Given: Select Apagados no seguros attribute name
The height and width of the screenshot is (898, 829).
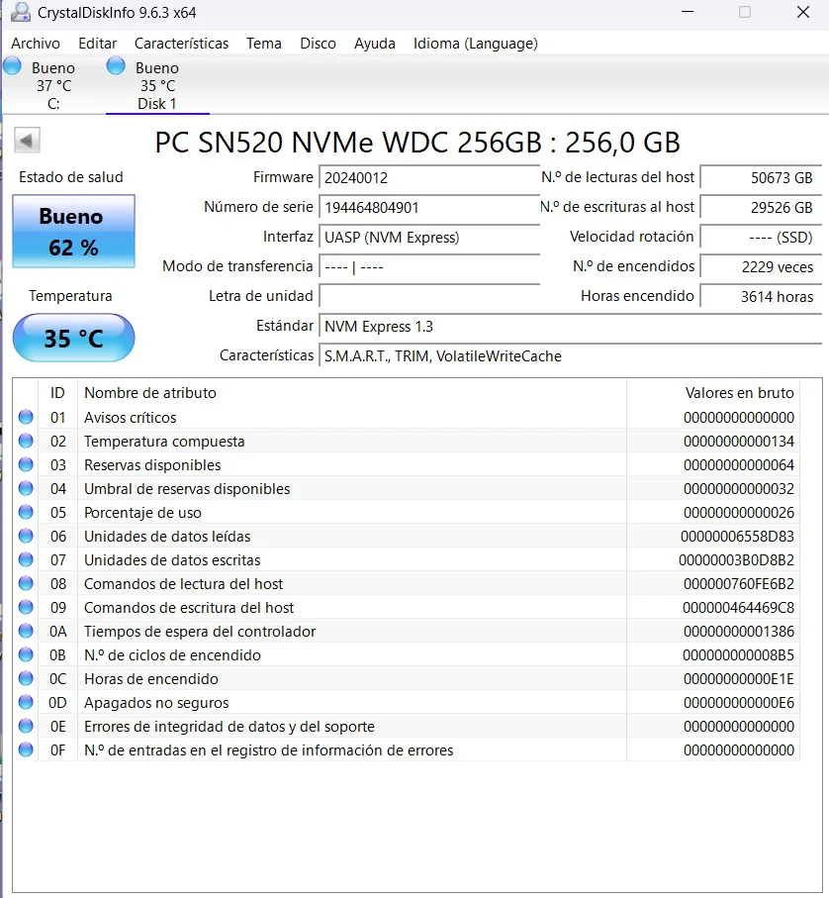Looking at the screenshot, I should click(156, 703).
